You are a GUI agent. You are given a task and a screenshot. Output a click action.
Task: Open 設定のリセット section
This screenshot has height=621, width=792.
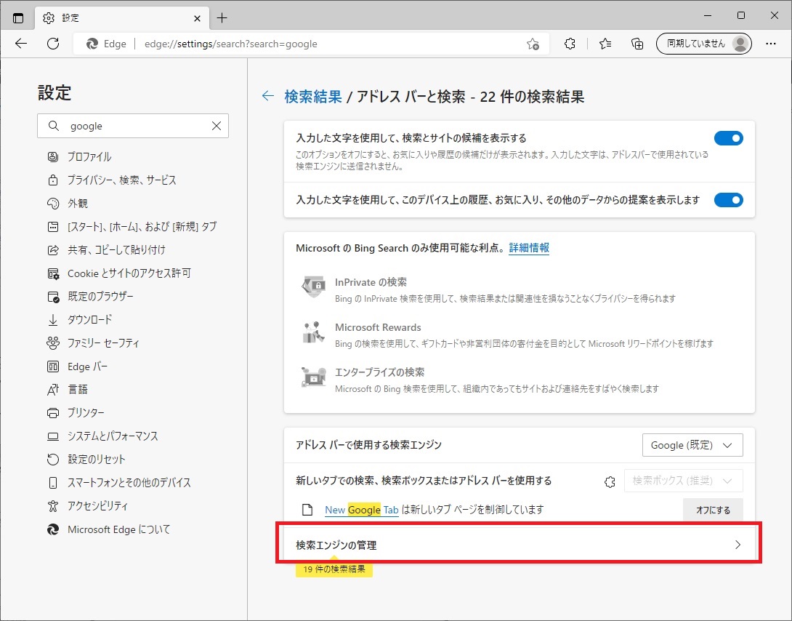[x=85, y=459]
